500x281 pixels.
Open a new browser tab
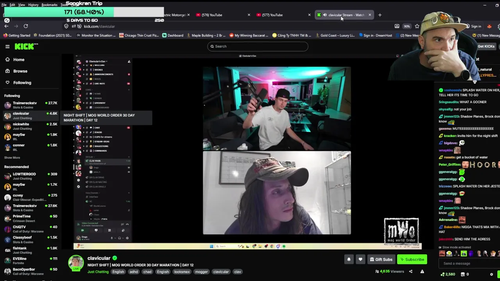coord(380,15)
